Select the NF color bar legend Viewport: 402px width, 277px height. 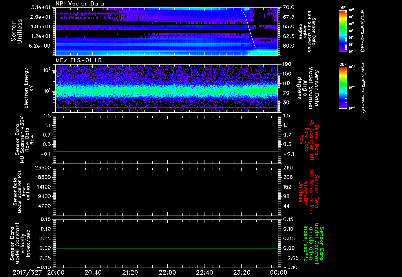[343, 31]
